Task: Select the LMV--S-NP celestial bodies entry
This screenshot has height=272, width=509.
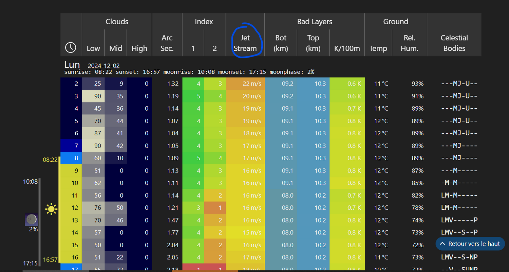Action: (x=459, y=257)
